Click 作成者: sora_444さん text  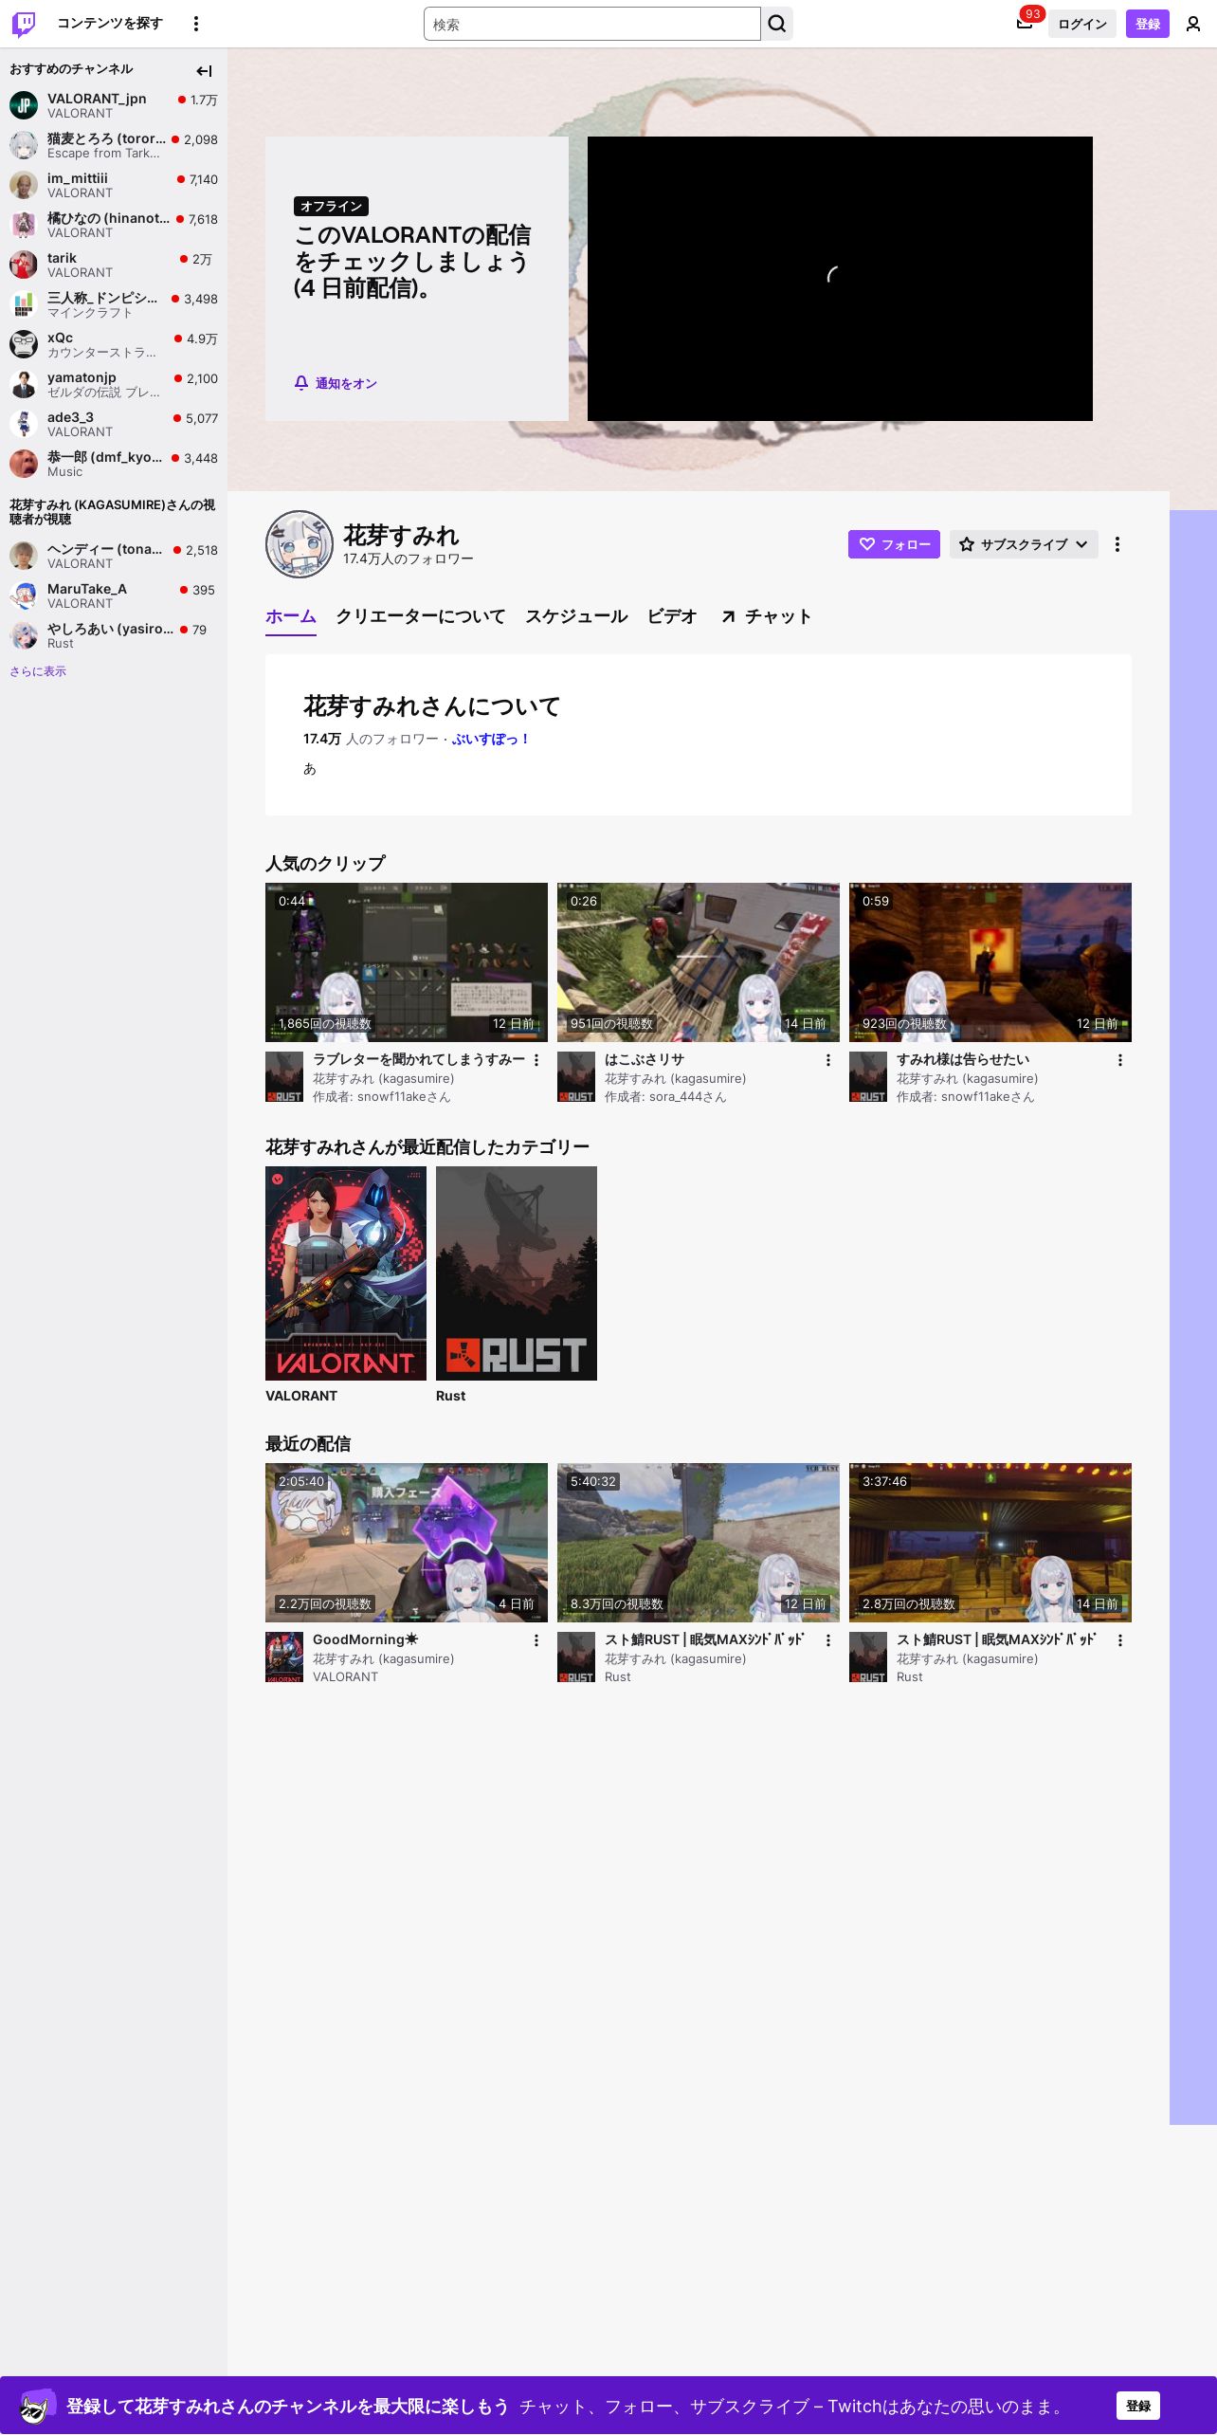(665, 1097)
